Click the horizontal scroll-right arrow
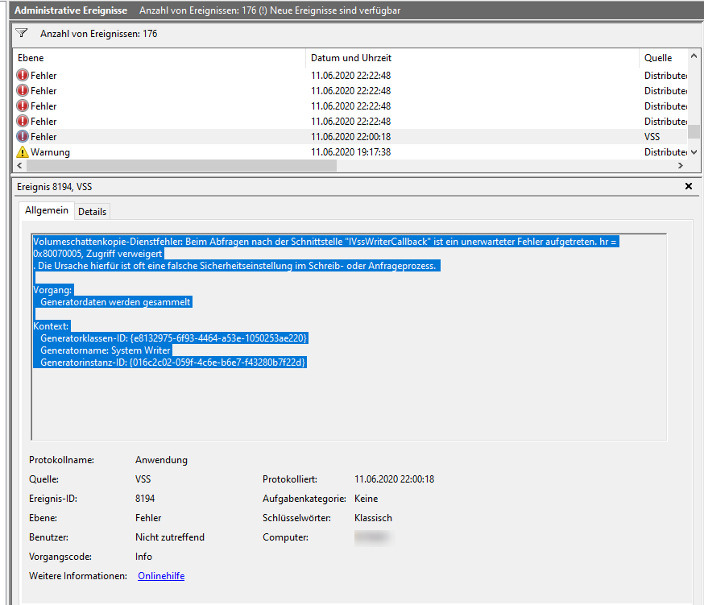The width and height of the screenshot is (704, 605). click(x=681, y=165)
